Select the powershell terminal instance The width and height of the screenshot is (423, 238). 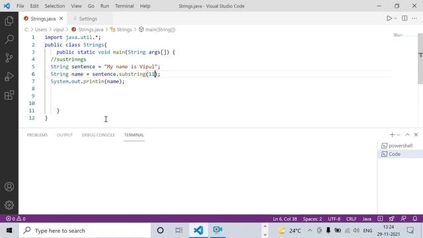[x=401, y=145]
